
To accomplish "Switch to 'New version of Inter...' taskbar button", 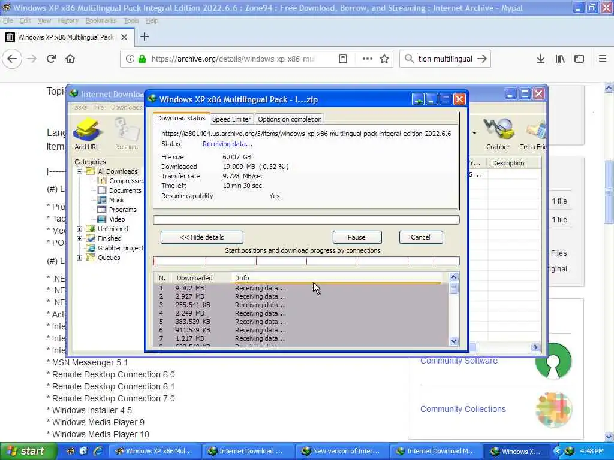I will tap(342, 452).
